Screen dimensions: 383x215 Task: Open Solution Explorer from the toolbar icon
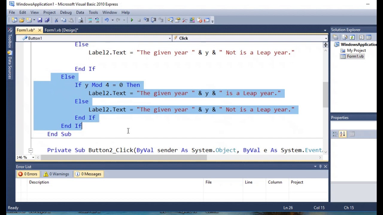pos(170,20)
